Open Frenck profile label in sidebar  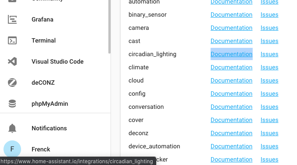[41, 149]
